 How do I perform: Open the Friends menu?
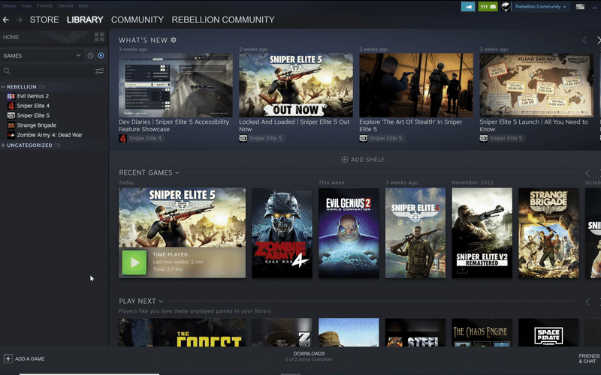pyautogui.click(x=43, y=5)
